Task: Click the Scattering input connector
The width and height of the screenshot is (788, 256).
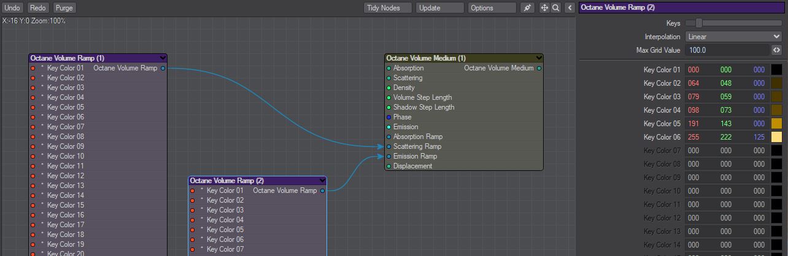Action: point(388,78)
